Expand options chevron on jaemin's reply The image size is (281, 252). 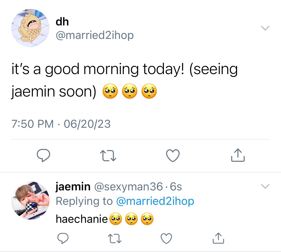[x=265, y=186]
